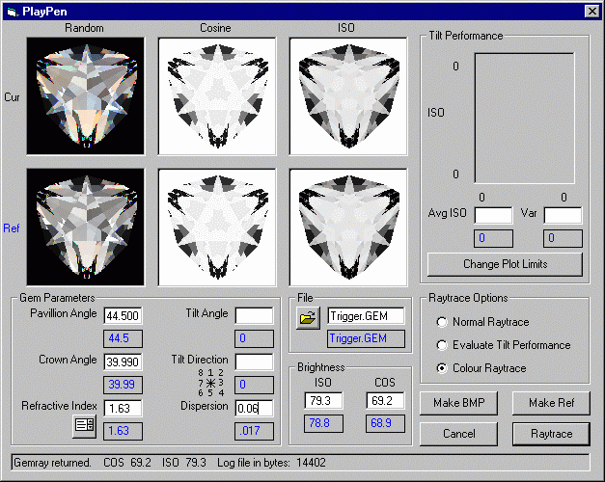Click the empty Tilt Direction input
The height and width of the screenshot is (482, 605).
coord(254,361)
